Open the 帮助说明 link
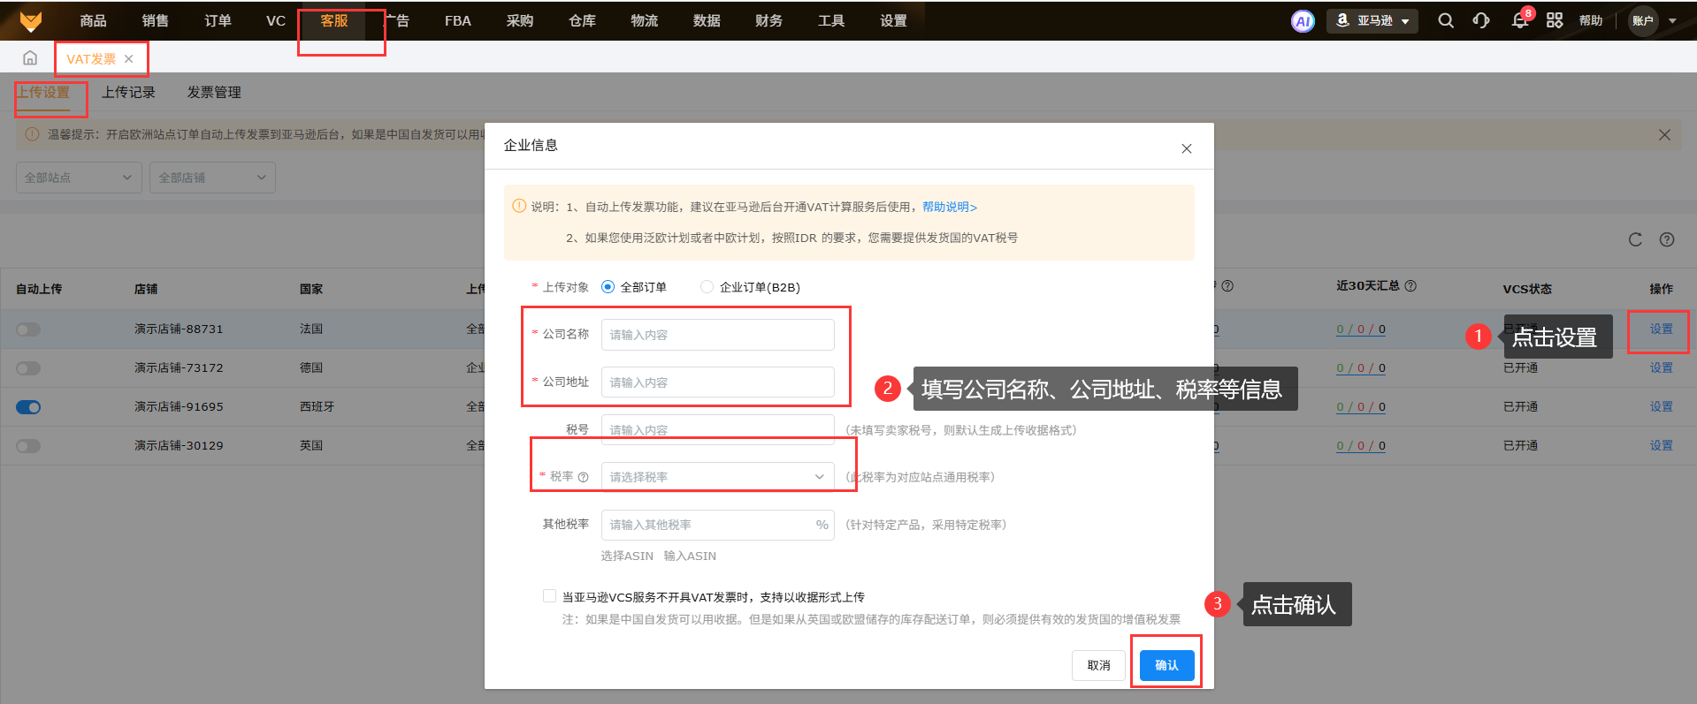 [950, 207]
